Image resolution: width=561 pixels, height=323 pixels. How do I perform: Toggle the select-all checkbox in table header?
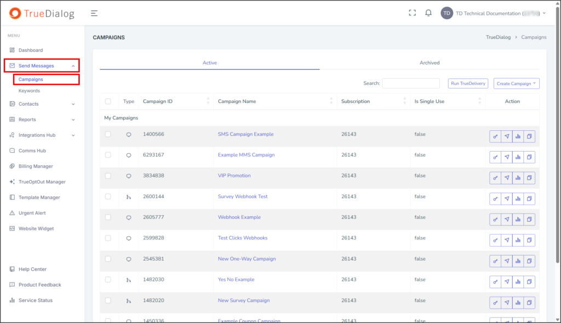108,101
